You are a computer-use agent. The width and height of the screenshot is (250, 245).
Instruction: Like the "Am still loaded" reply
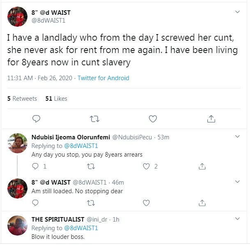click(x=146, y=202)
